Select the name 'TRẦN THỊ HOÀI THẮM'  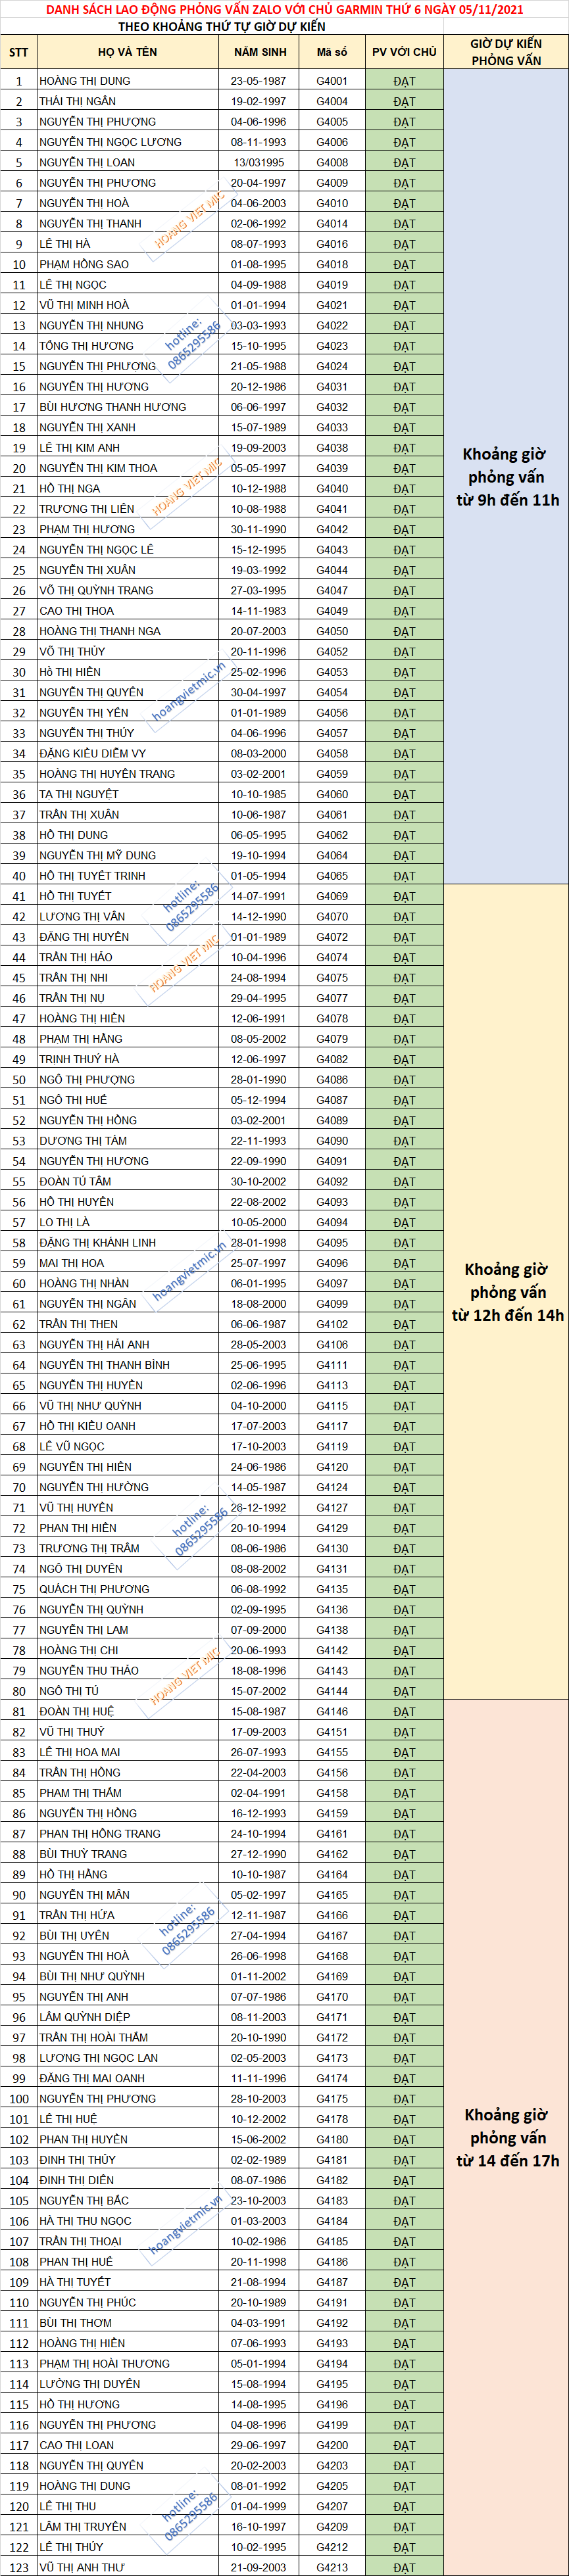coord(94,2038)
